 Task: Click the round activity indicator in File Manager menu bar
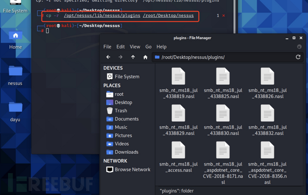coord(299,47)
